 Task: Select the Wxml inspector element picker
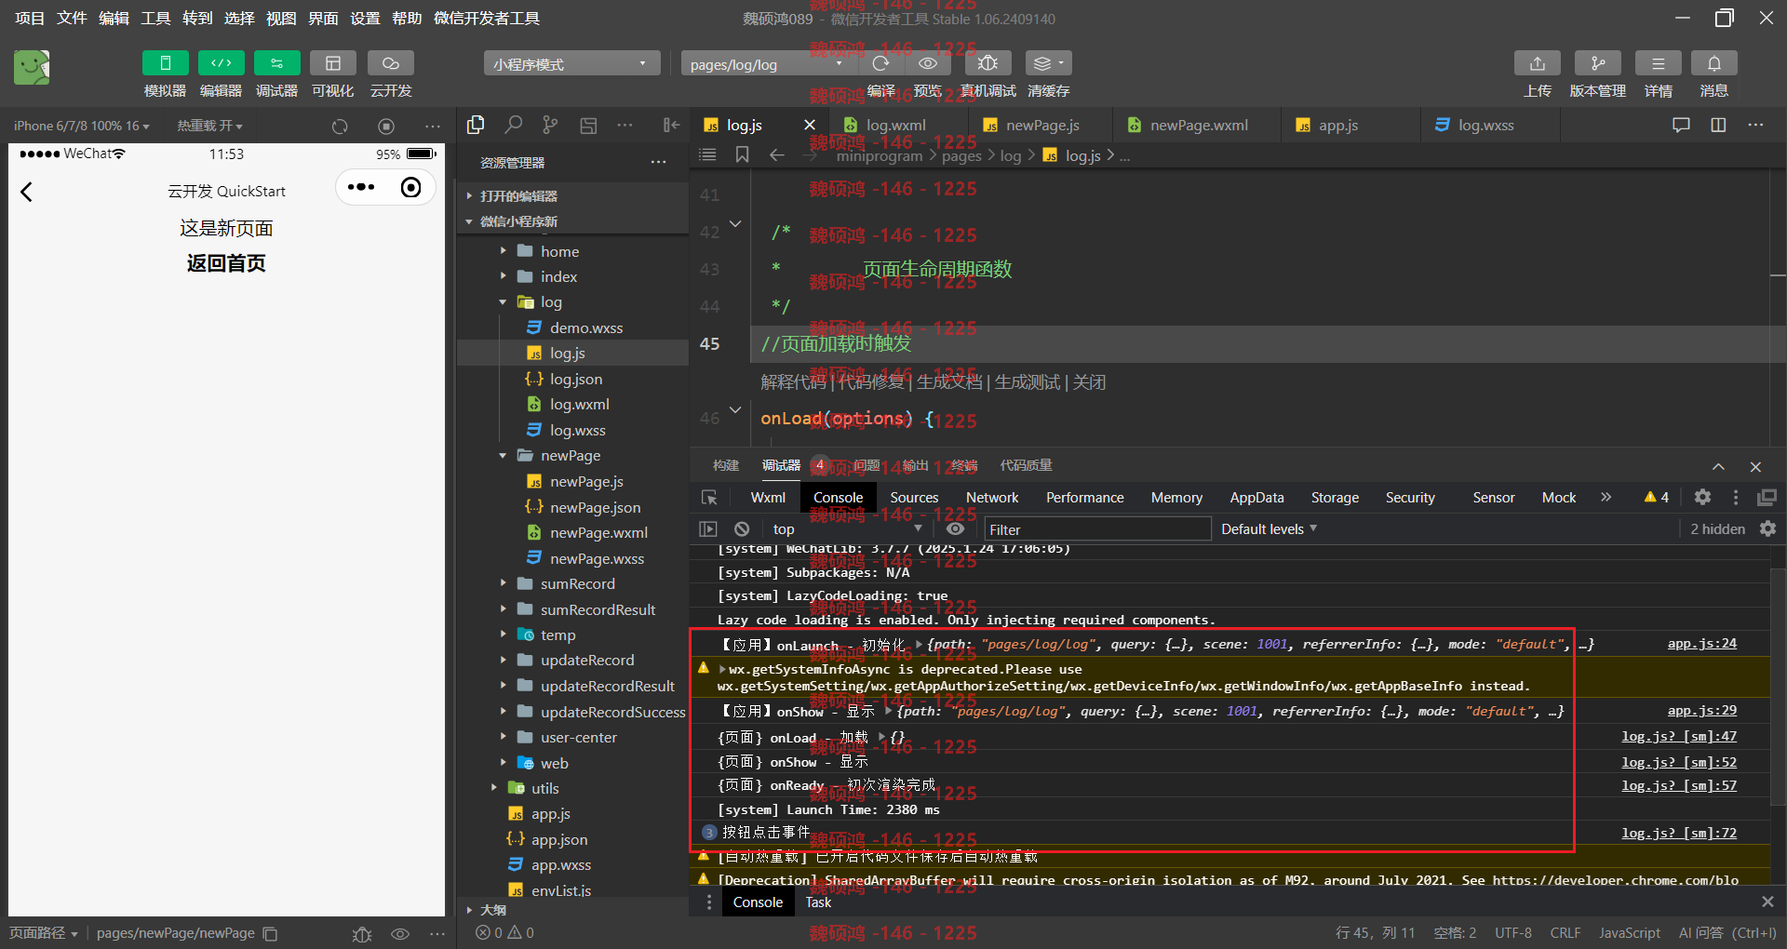point(709,498)
